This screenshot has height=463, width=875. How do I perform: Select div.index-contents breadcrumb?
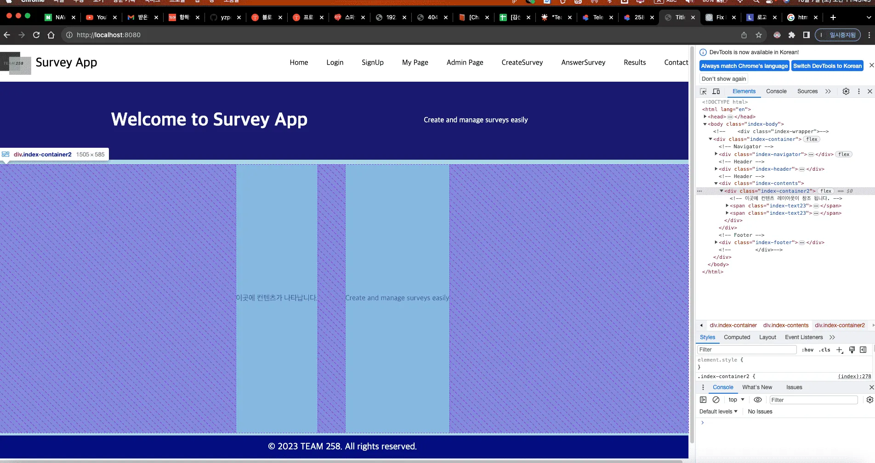[786, 325]
